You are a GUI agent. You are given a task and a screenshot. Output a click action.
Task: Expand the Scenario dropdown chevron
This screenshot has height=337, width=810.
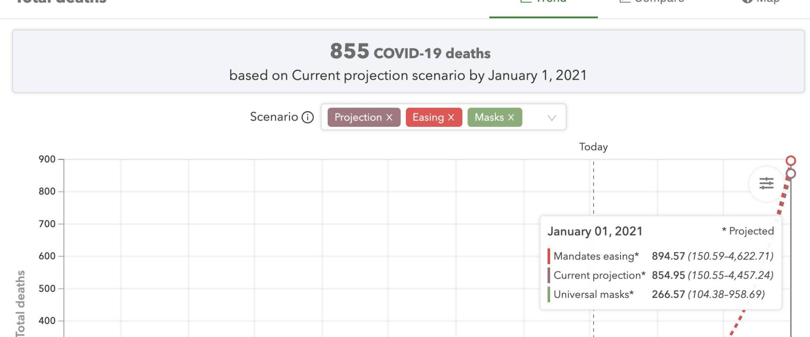coord(551,118)
